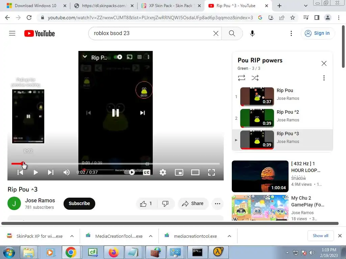Open playlist options three-dot menu
Viewport: 346px width, 259px height.
[x=324, y=78]
